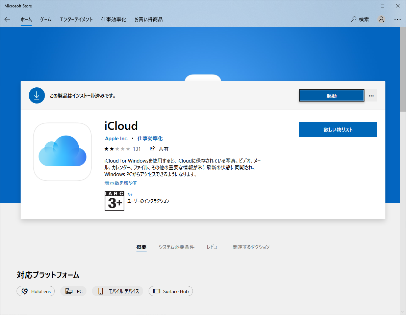This screenshot has height=315, width=406.
Task: Switch to システム必要条件 section tab
Action: (x=176, y=247)
